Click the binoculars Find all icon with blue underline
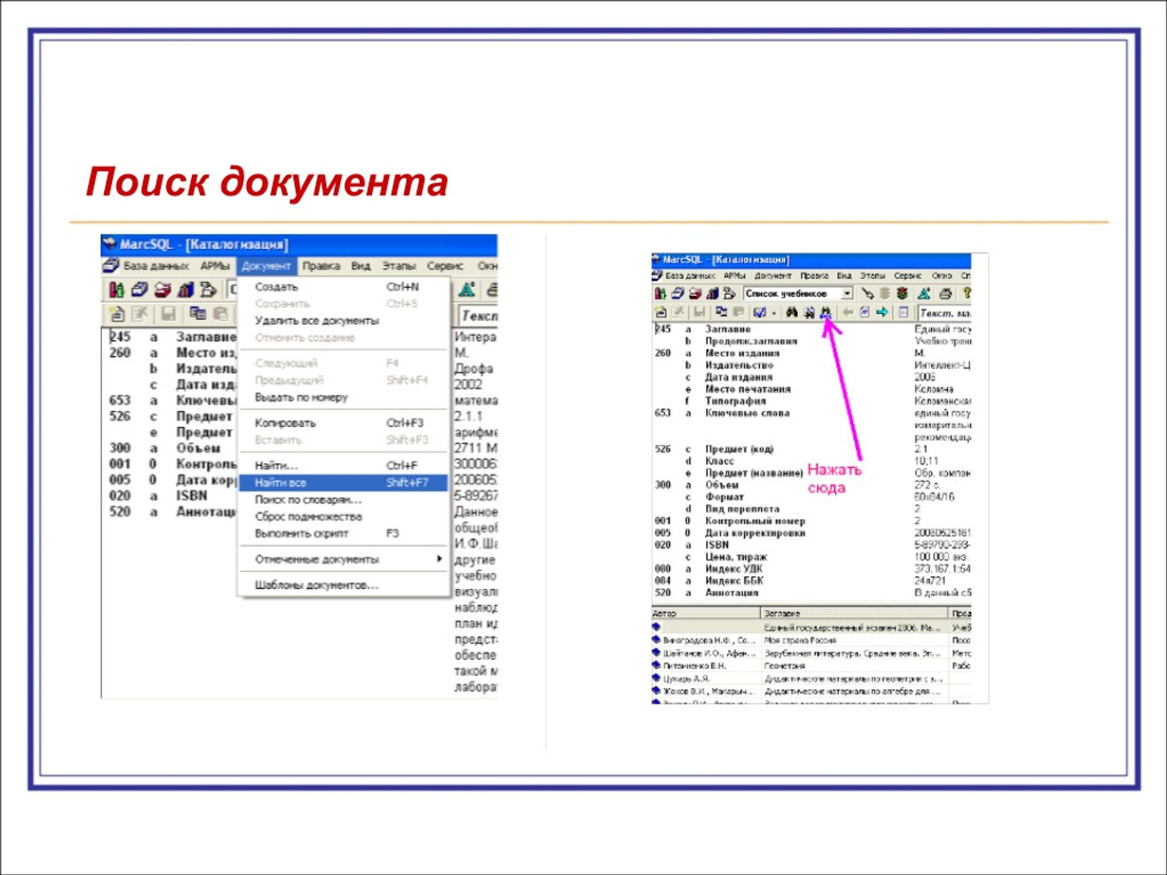1167x875 pixels. [x=826, y=312]
